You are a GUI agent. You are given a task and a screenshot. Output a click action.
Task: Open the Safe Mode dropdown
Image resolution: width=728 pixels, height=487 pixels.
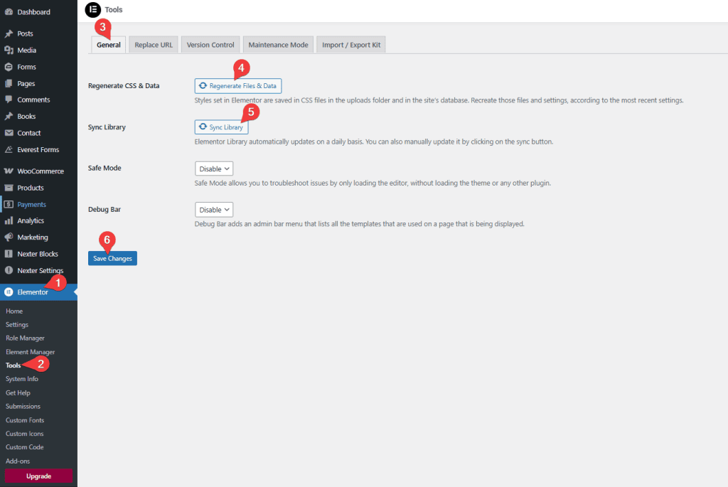pos(213,168)
